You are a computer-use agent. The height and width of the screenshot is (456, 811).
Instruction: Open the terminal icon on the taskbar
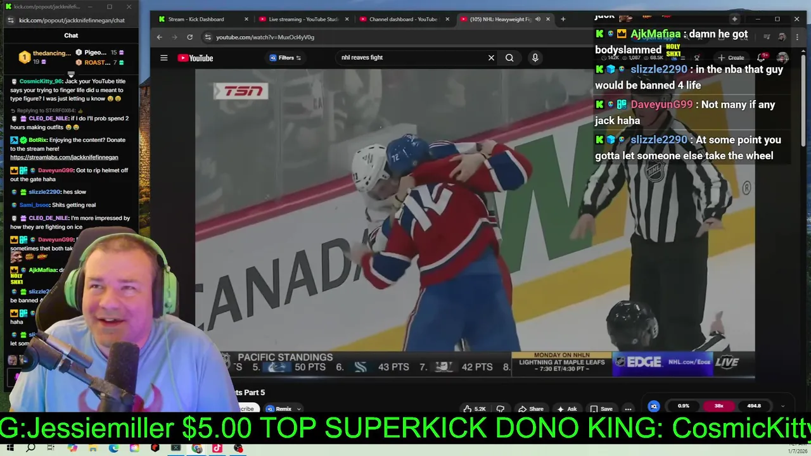click(x=176, y=448)
